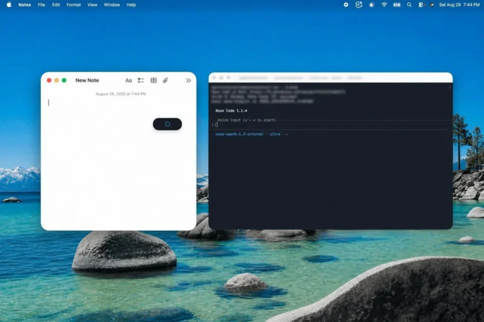Click the round record icon in menu bar
Screen dimensions: 484x322
[x=346, y=4]
